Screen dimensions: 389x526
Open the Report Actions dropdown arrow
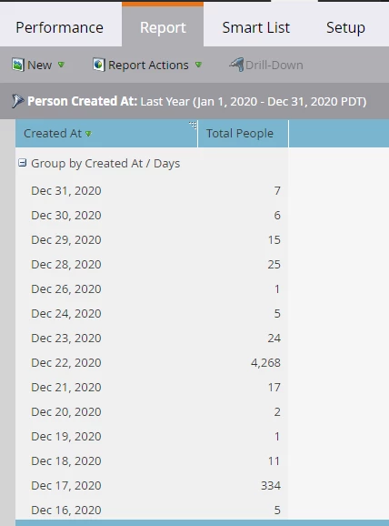[198, 65]
